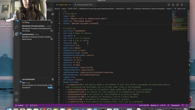Viewport: 195px width, 110px height.
Task: Place cursor on 'pdf-engine: lualatex' line
Action: coord(73,80)
